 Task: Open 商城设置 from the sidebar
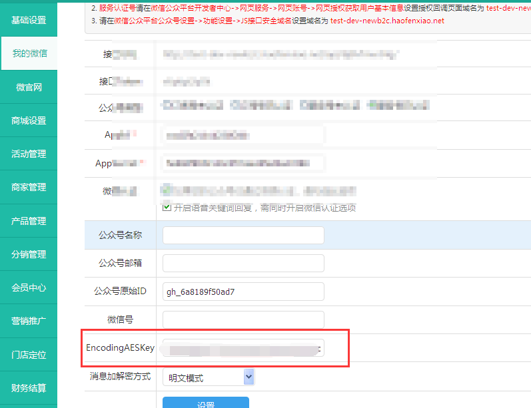(29, 120)
